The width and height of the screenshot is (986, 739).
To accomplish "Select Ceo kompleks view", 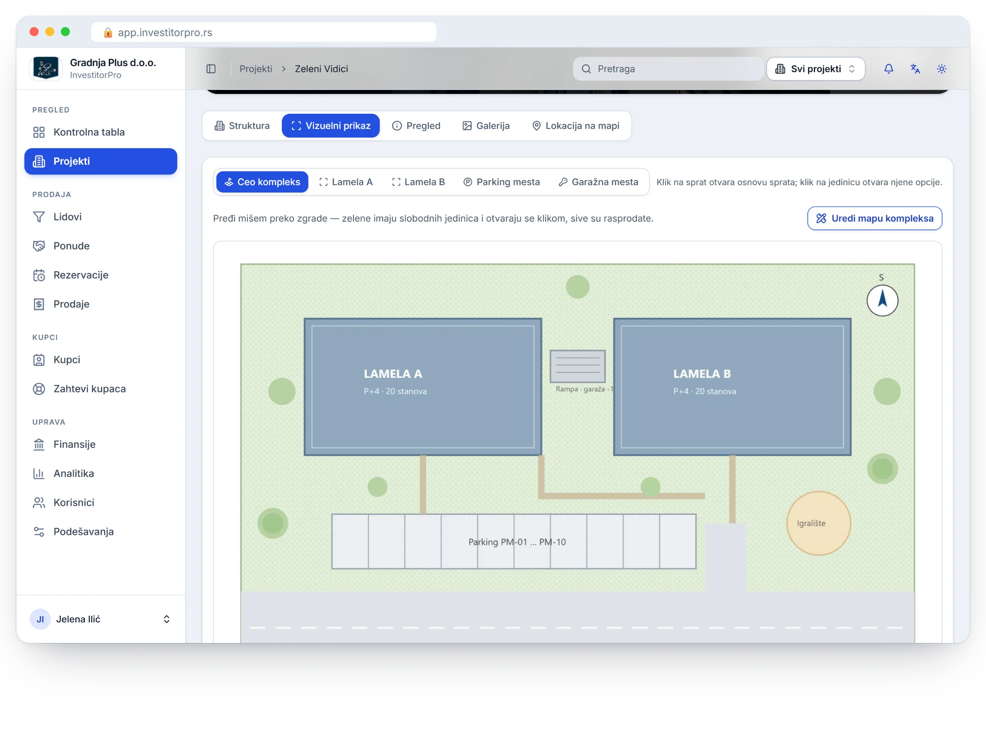I will (262, 182).
